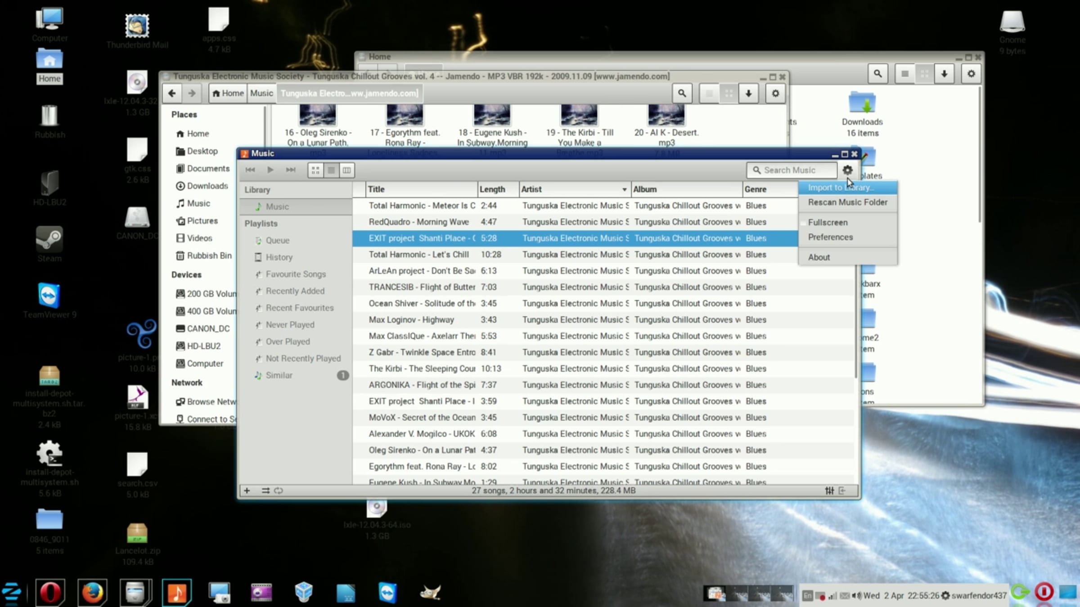The image size is (1080, 607).
Task: Sort the song list by Genre column
Action: click(769, 189)
